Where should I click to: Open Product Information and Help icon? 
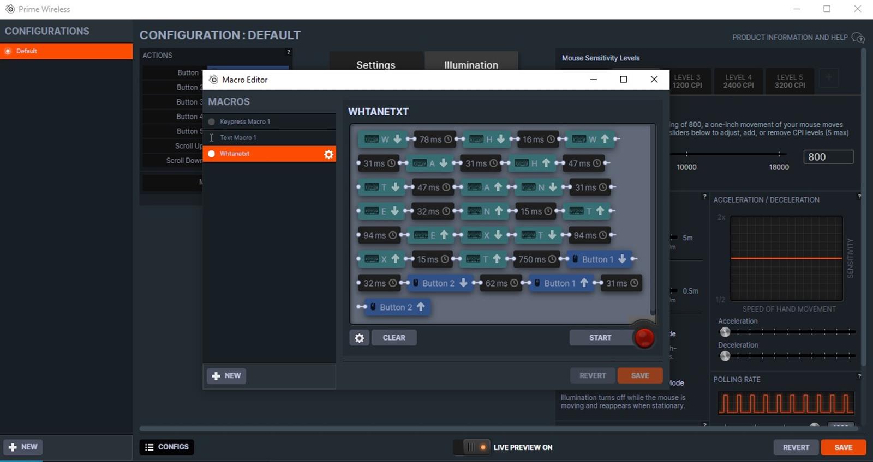pos(858,38)
